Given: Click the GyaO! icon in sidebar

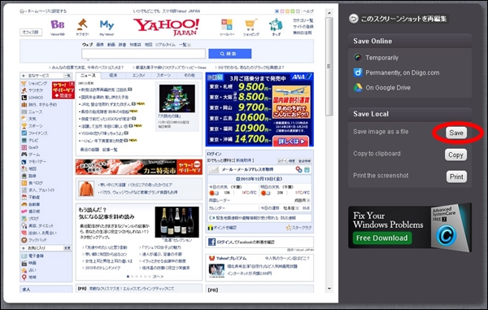Looking at the screenshot, I should coord(24,147).
